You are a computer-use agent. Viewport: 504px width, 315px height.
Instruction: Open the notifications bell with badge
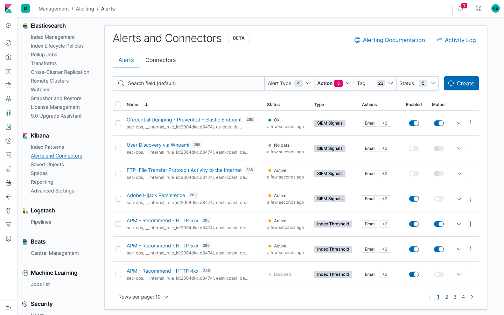tap(461, 8)
